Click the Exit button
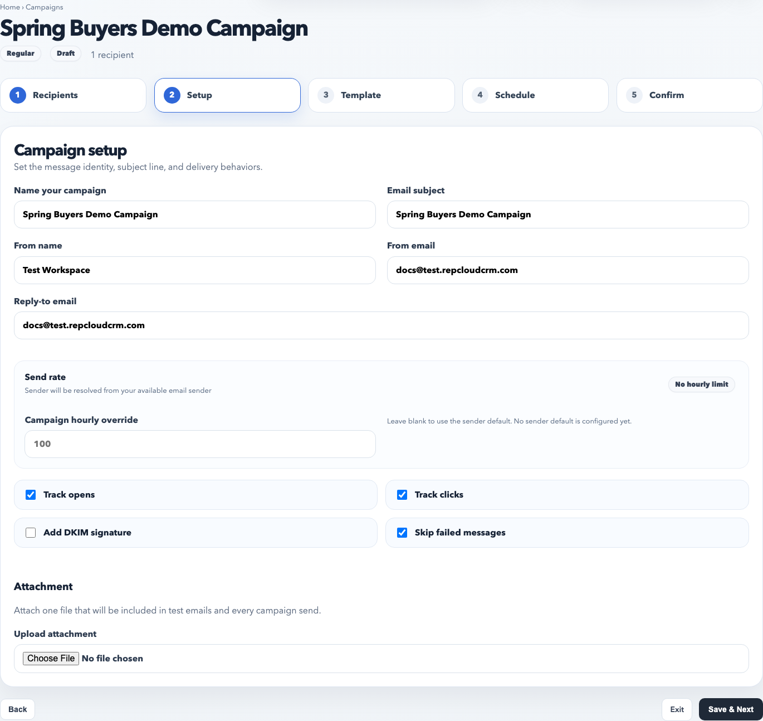 click(677, 709)
